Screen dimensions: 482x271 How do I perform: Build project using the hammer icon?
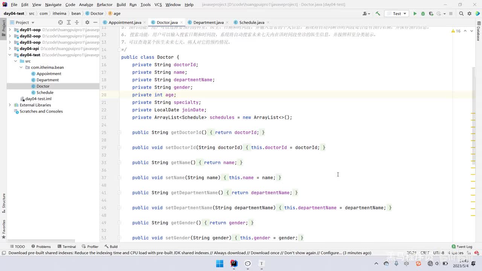378,14
